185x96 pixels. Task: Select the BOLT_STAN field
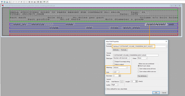131,28
